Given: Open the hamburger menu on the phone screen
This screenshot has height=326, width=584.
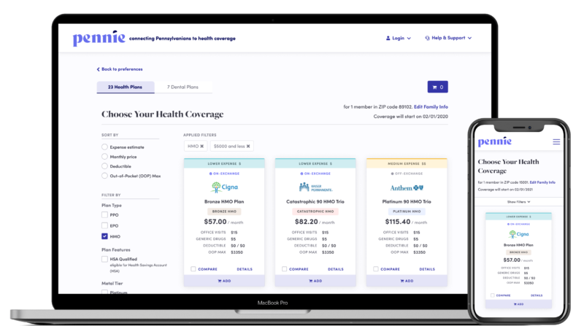Looking at the screenshot, I should pyautogui.click(x=556, y=141).
